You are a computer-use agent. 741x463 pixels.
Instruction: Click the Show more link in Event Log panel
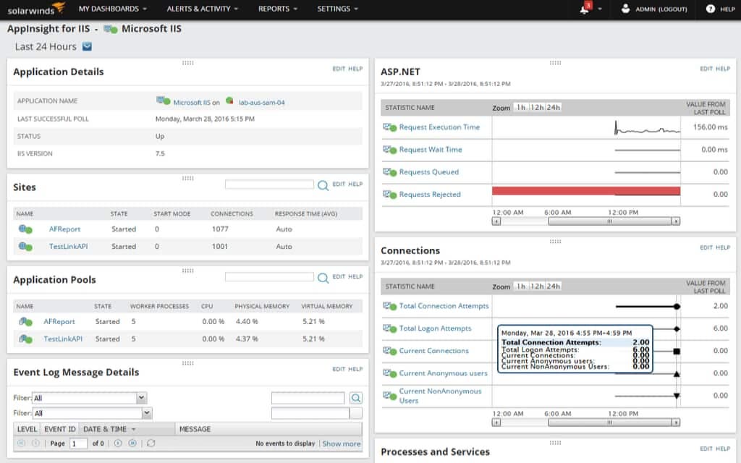(x=341, y=443)
